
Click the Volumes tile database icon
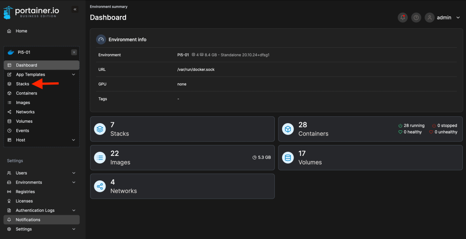pos(288,158)
